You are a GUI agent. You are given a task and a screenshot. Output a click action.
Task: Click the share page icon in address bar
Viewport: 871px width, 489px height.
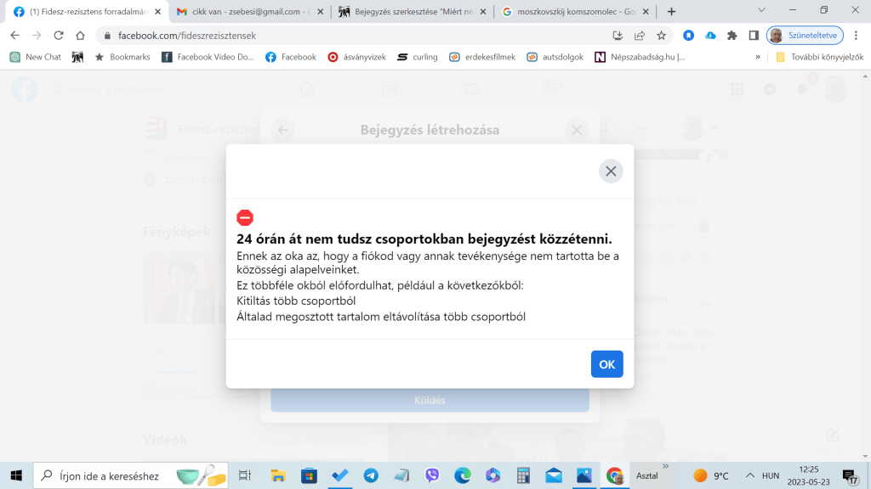pyautogui.click(x=640, y=36)
